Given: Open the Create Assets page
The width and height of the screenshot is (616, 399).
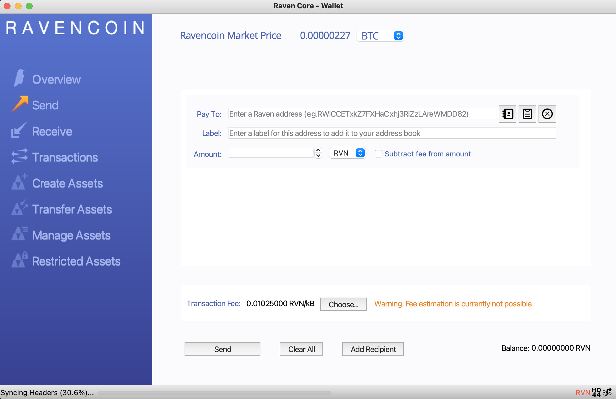Looking at the screenshot, I should coord(67,183).
